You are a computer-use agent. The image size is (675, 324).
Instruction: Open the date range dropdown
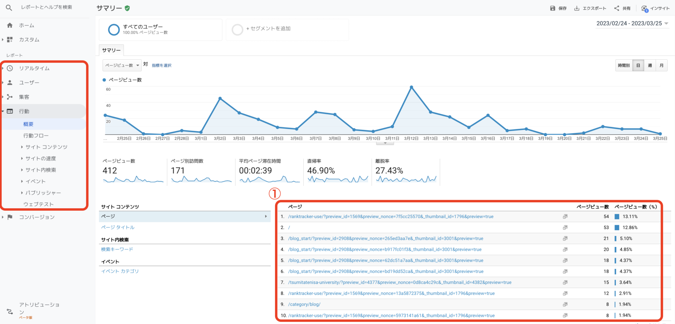[632, 24]
